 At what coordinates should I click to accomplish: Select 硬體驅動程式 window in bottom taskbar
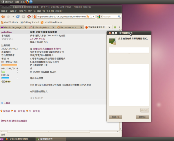[51, 139]
